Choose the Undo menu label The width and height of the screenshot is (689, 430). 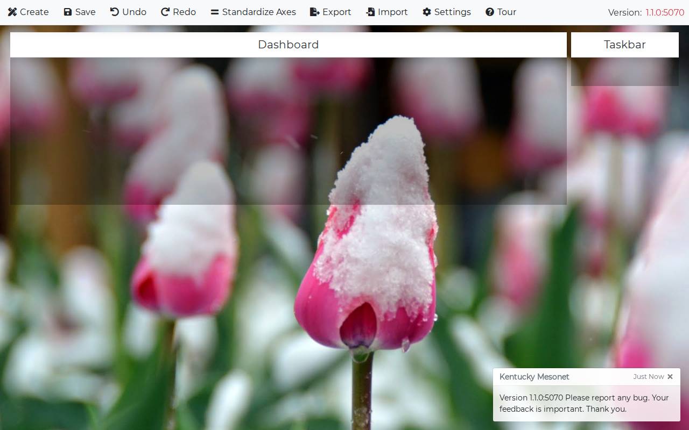pyautogui.click(x=134, y=12)
